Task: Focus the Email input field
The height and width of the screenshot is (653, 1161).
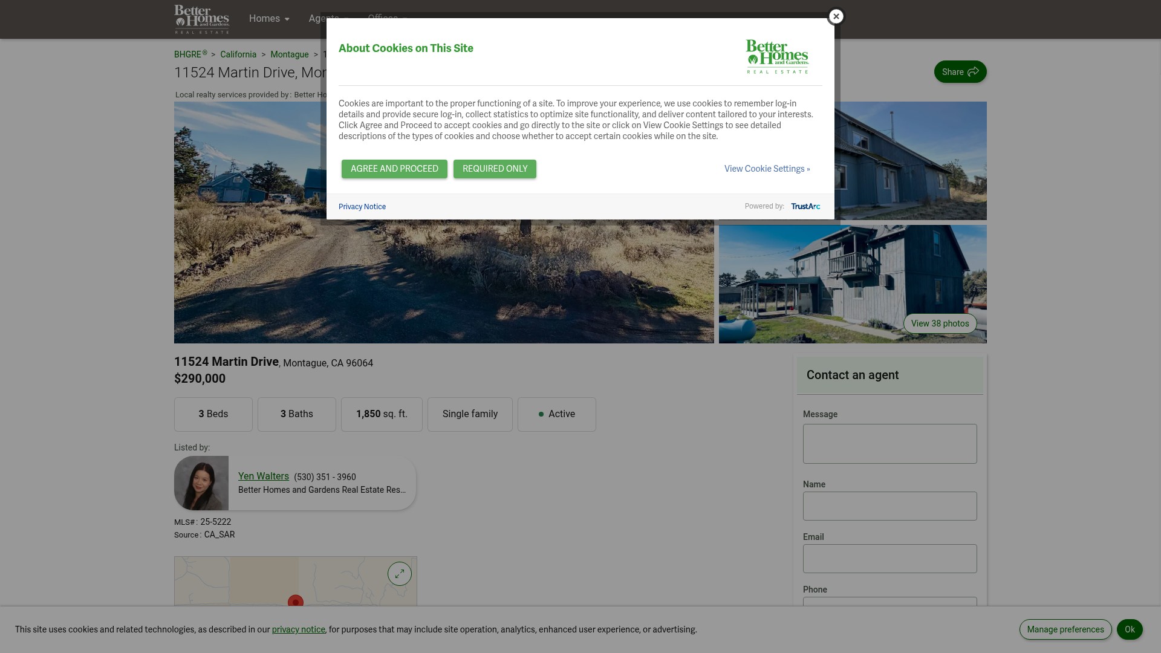Action: pos(889,559)
